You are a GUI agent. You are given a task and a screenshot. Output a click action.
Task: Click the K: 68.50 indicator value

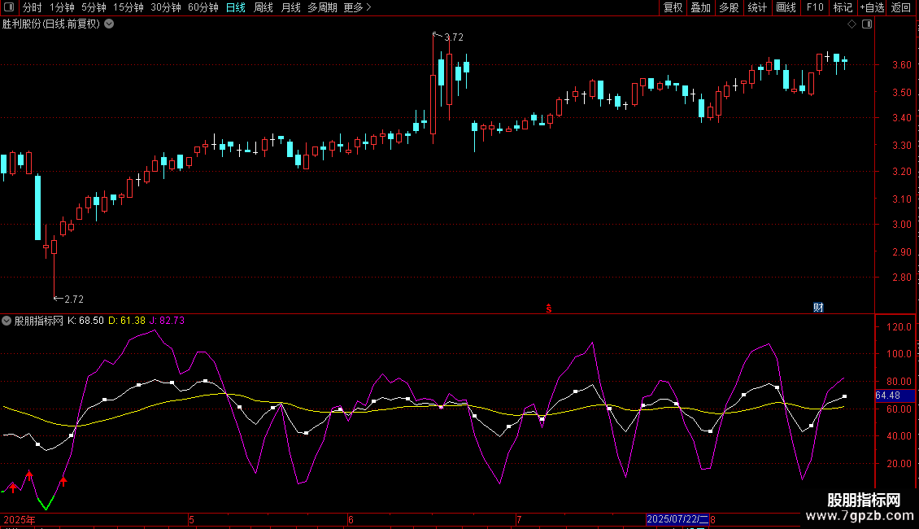point(85,321)
